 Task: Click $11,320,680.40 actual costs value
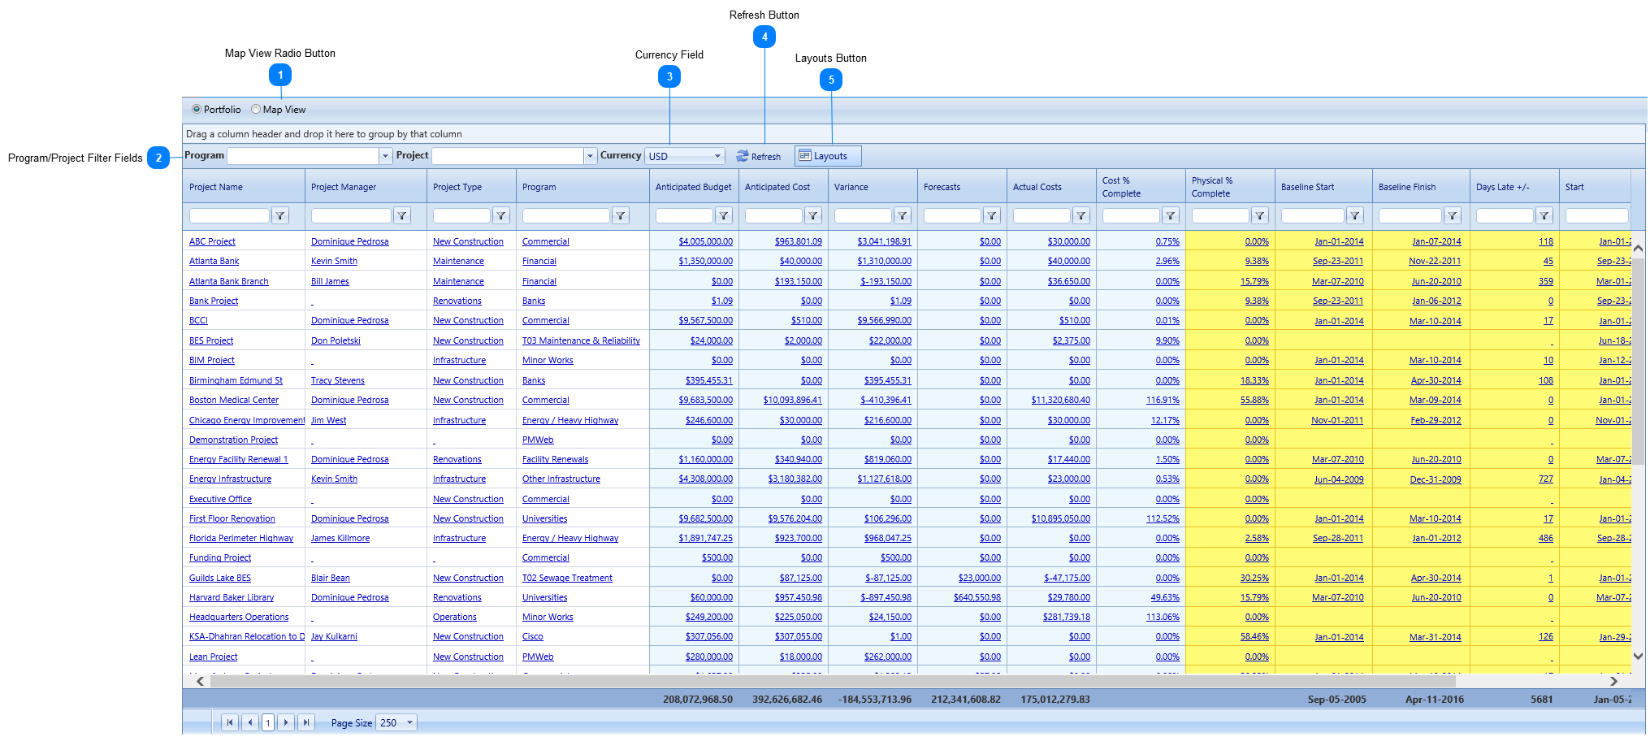pos(1061,400)
